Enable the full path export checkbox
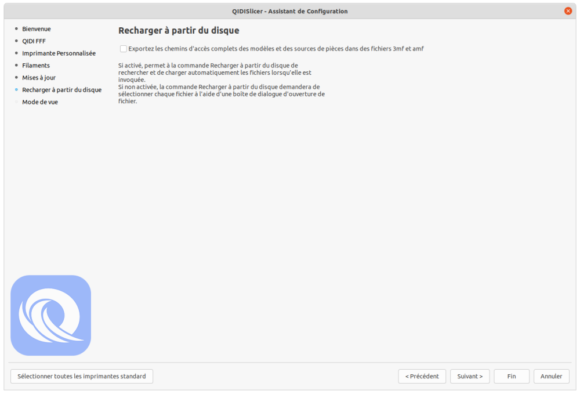Screen dimensions: 580x394 (x=123, y=49)
